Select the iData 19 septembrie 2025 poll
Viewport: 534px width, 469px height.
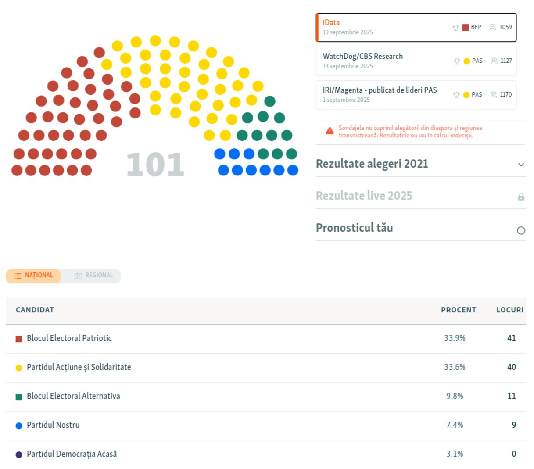416,27
